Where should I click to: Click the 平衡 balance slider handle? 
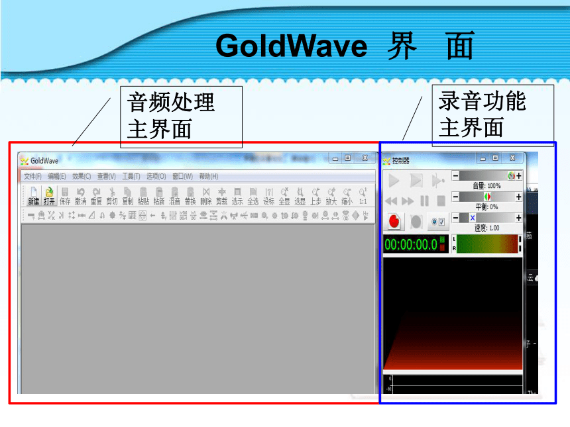[487, 197]
